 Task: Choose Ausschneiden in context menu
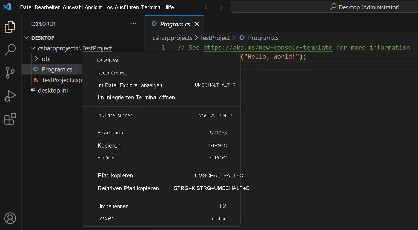(x=161, y=133)
